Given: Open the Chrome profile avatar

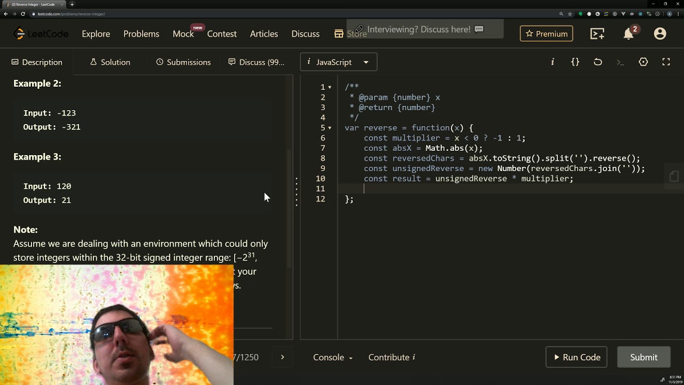Looking at the screenshot, I should click(x=670, y=14).
